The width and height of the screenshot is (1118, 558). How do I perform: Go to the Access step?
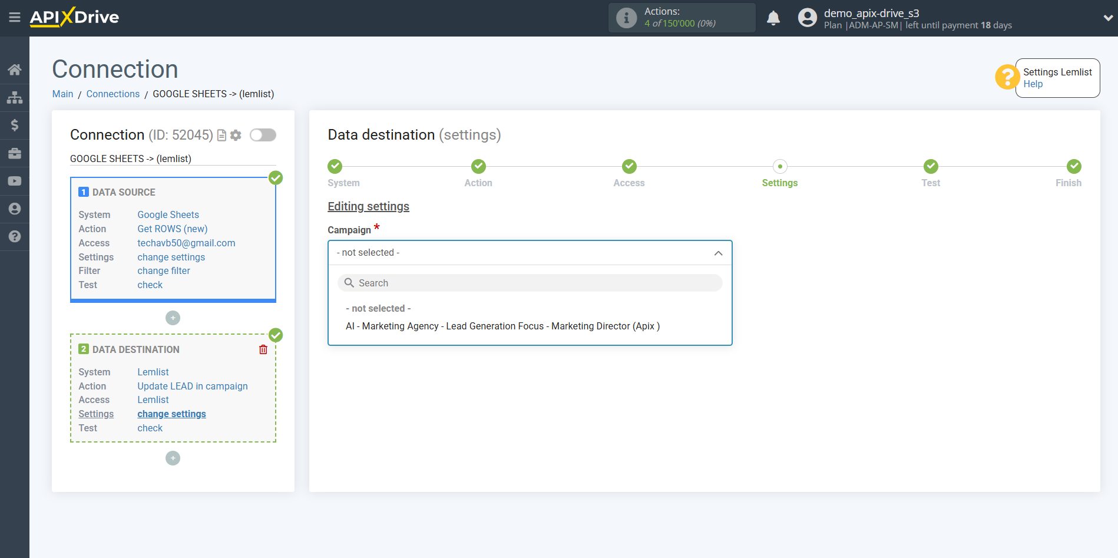pyautogui.click(x=629, y=166)
